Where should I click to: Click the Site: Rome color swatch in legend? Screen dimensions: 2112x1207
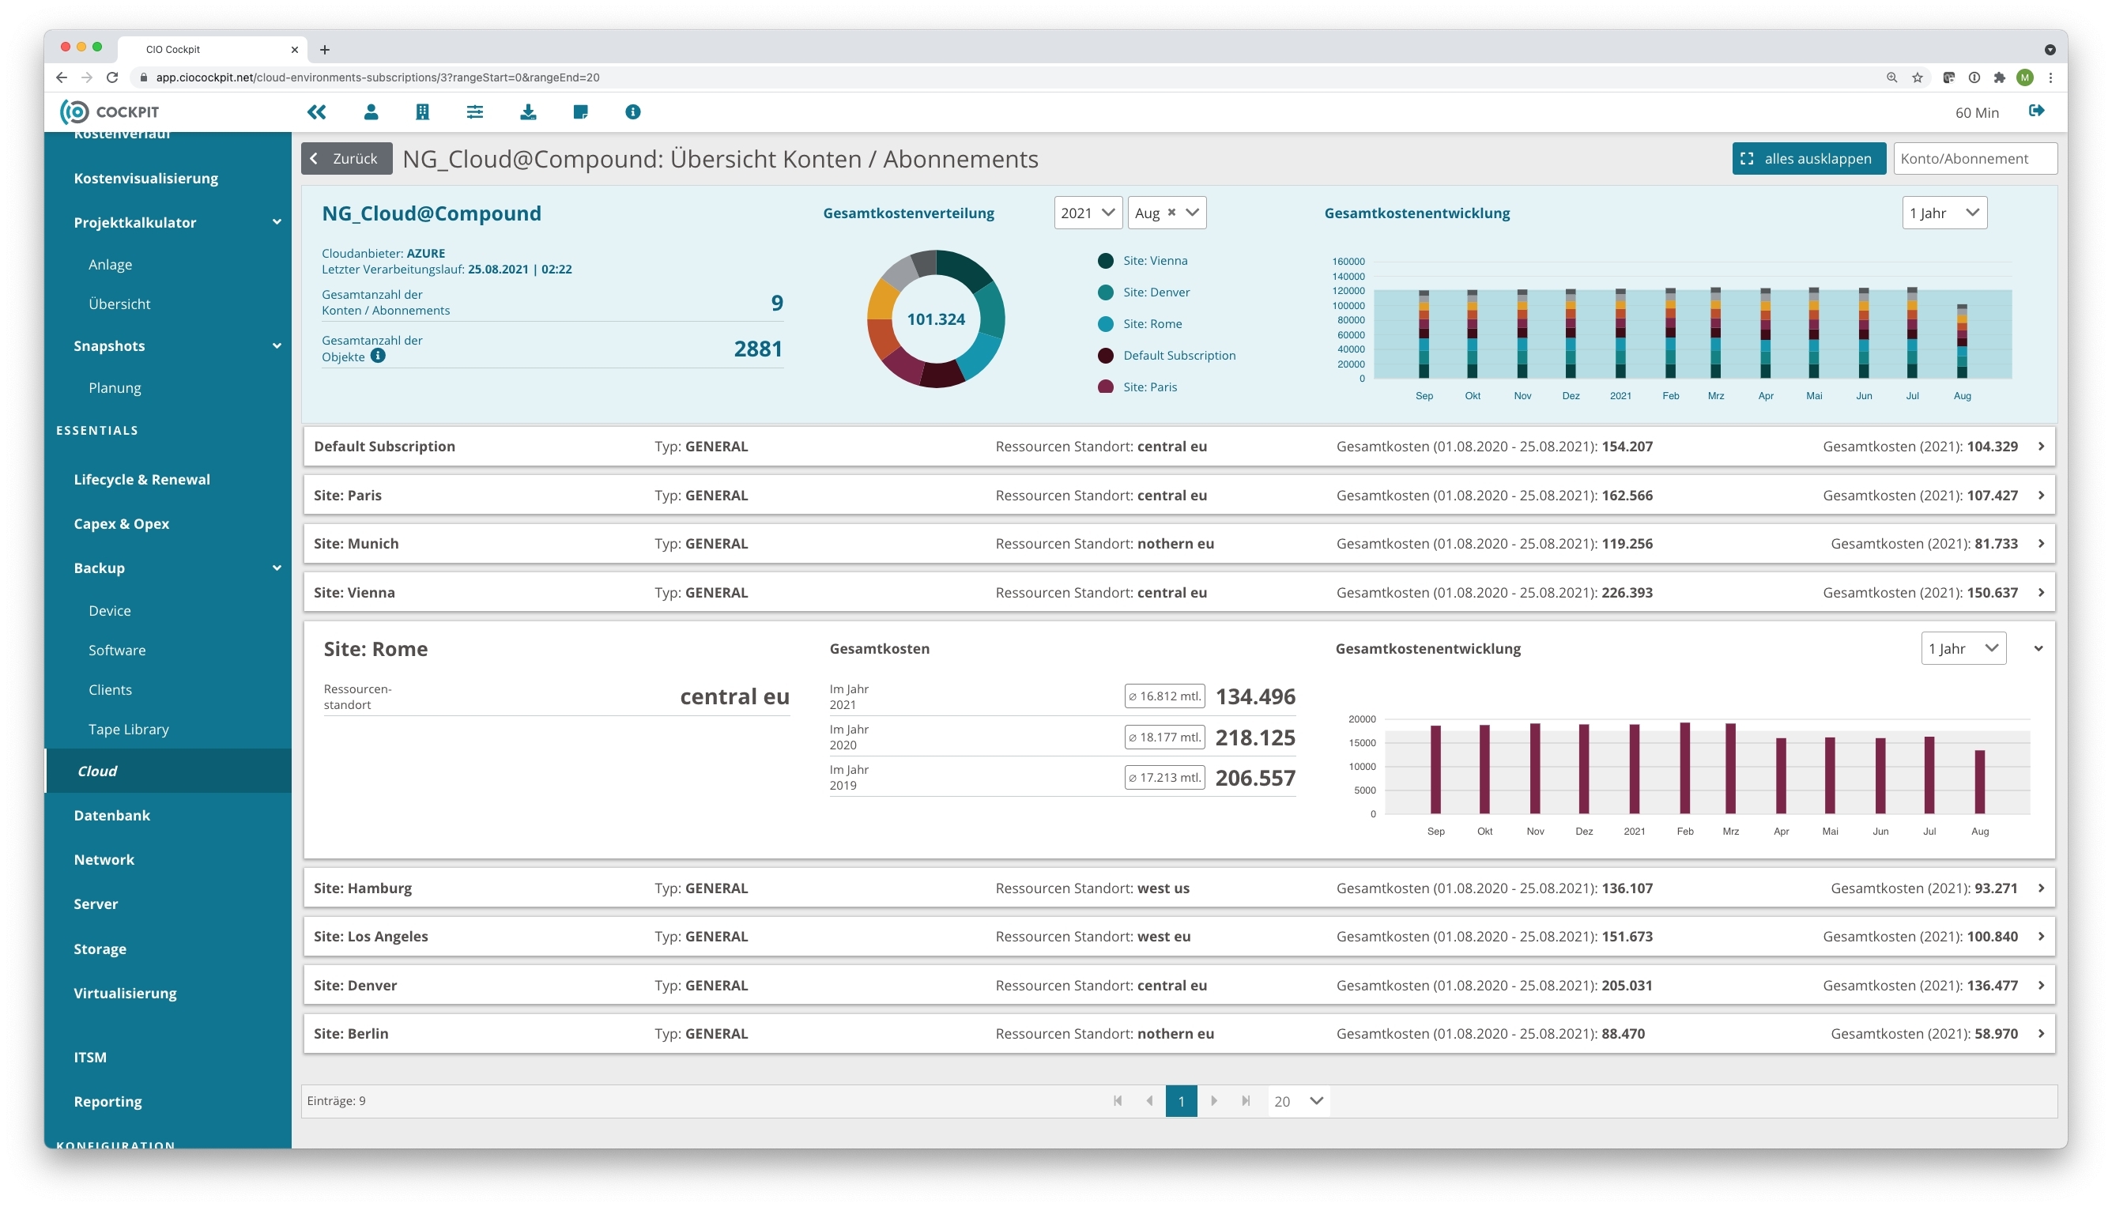(x=1105, y=324)
